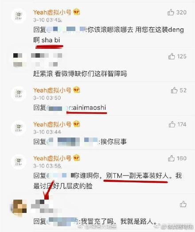Screen dimensions: 195x232
Task: Tap thumbs-up beside the 174 count
Action: click(172, 124)
